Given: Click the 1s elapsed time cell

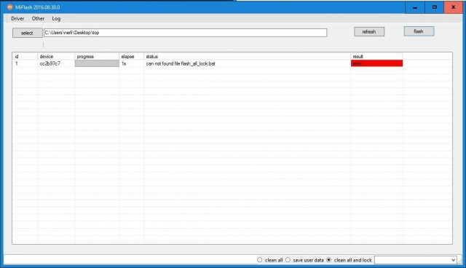Looking at the screenshot, I should (131, 63).
